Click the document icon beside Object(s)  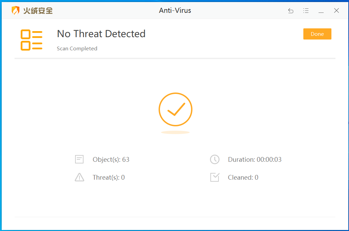point(79,159)
